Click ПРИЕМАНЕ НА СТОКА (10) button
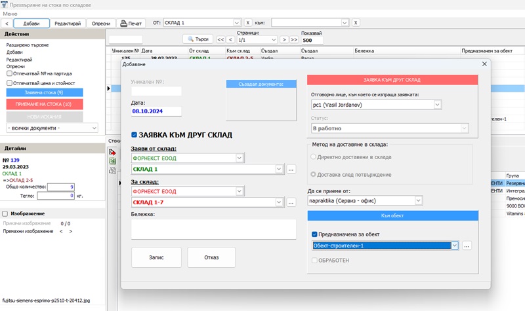This screenshot has height=311, width=525. pos(45,104)
